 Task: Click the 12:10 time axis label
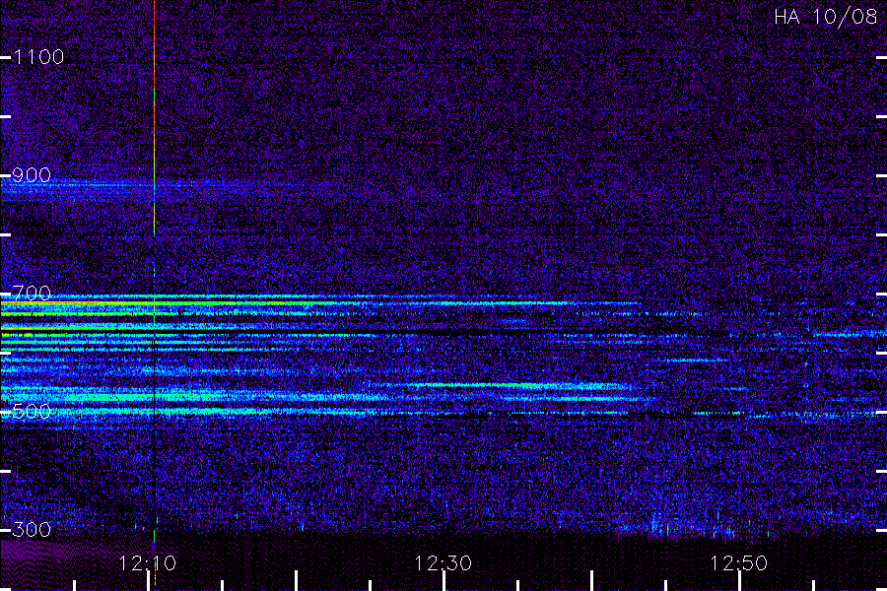tap(147, 563)
